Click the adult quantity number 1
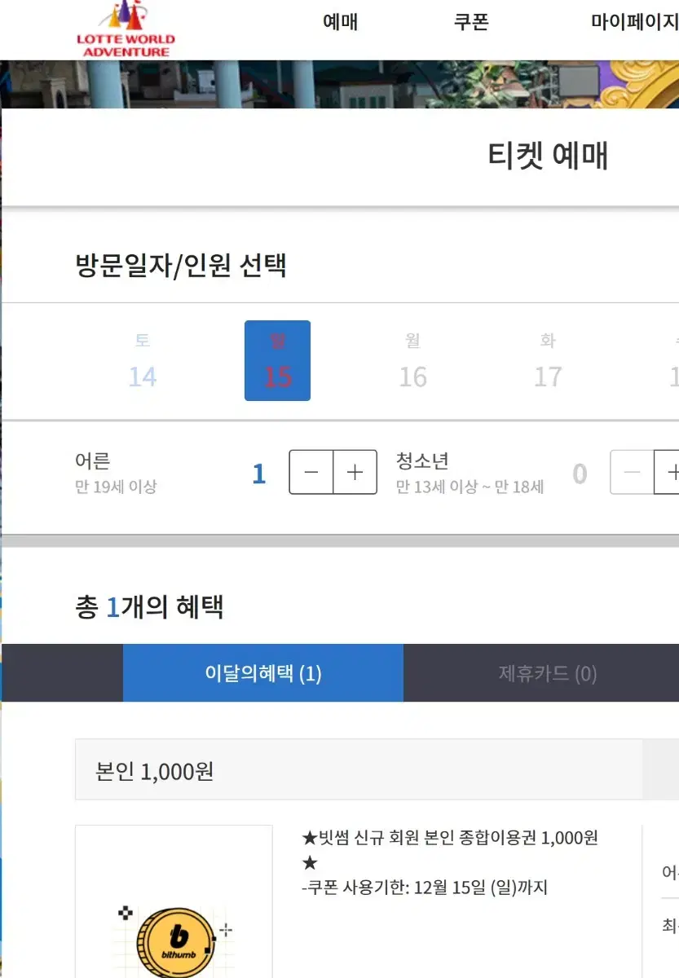Screen dimensions: 679x978 point(259,474)
